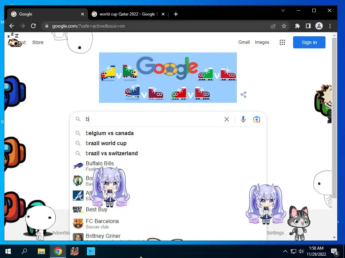Close the world cup Qatar 2022 tab
345x258 pixels.
163,14
